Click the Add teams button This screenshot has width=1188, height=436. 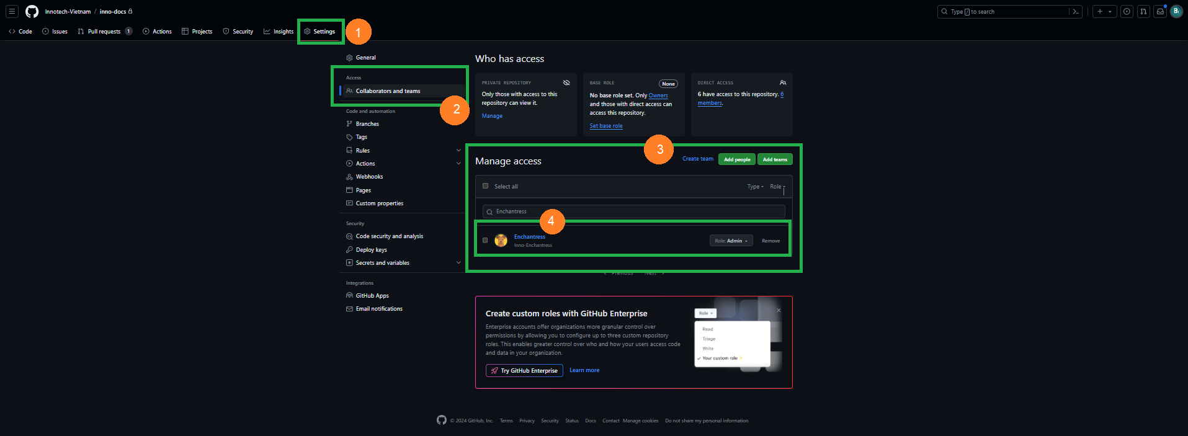[x=775, y=159]
